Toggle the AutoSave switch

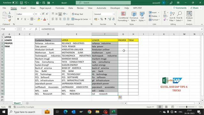(x=15, y=3)
